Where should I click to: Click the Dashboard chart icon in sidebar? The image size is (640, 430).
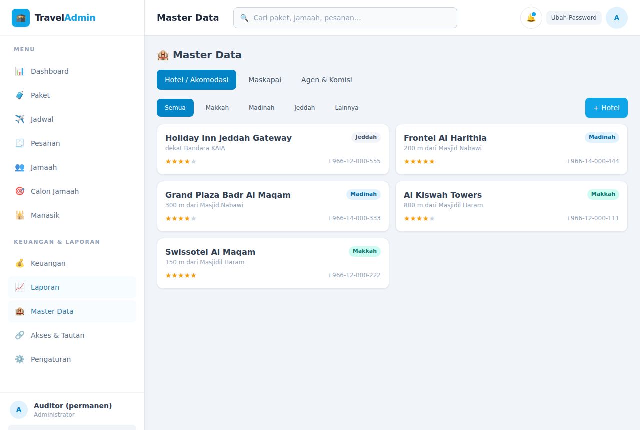(x=20, y=71)
